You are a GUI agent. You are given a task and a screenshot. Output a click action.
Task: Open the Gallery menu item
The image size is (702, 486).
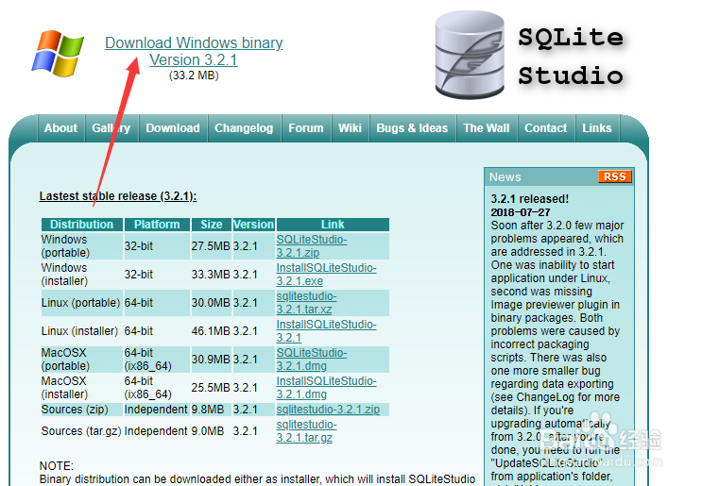pos(111,128)
